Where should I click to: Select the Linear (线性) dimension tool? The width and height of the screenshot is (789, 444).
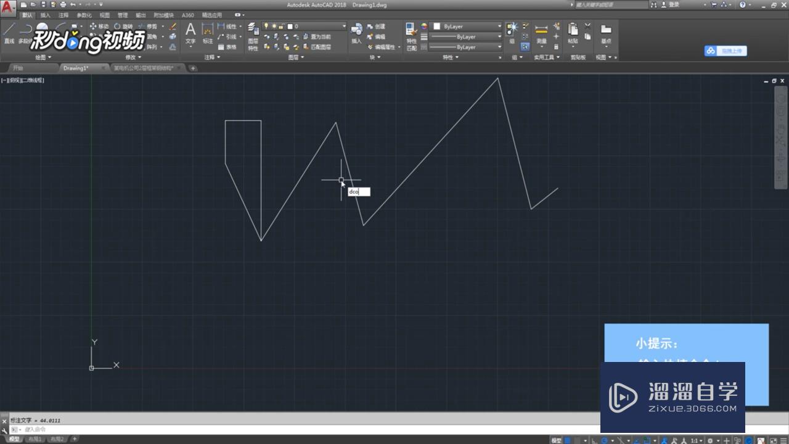point(227,27)
